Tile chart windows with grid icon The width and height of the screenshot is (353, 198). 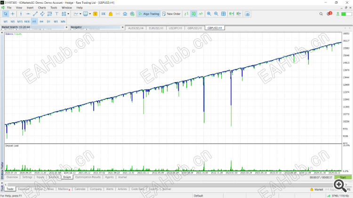pyautogui.click(x=223, y=14)
